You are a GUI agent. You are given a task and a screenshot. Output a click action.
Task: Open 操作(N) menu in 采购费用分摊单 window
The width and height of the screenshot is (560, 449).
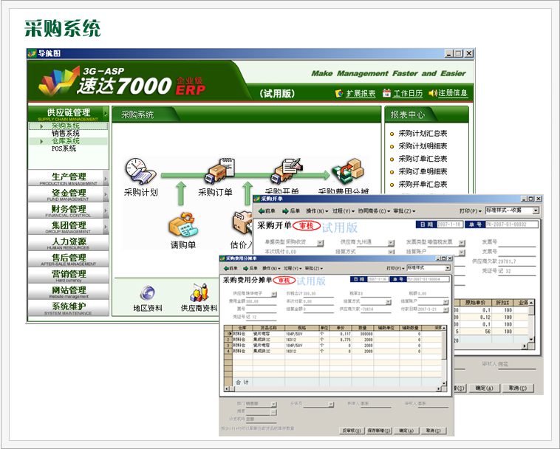coord(271,268)
